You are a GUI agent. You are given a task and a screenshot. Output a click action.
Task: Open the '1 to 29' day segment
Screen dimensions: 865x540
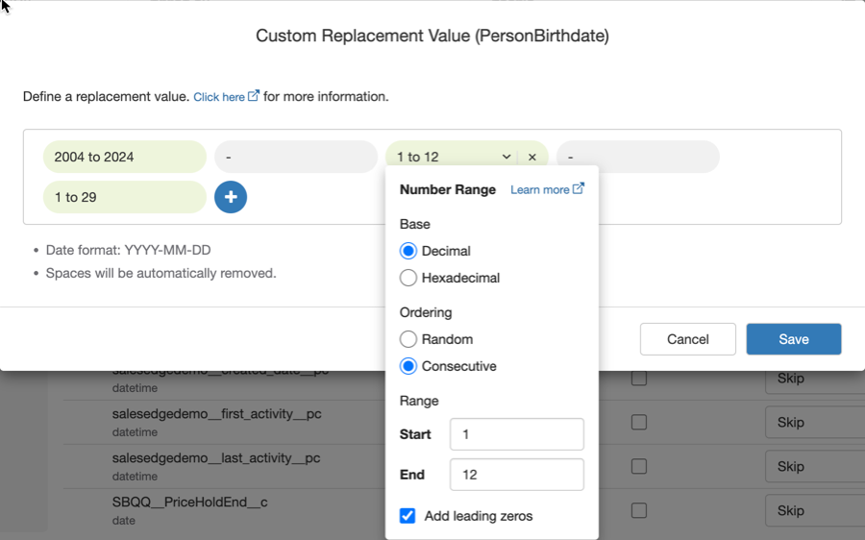coord(125,197)
